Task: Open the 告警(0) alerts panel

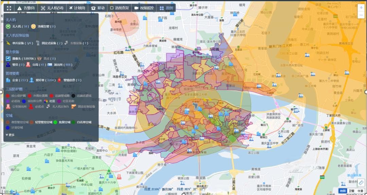Action: coord(26,8)
